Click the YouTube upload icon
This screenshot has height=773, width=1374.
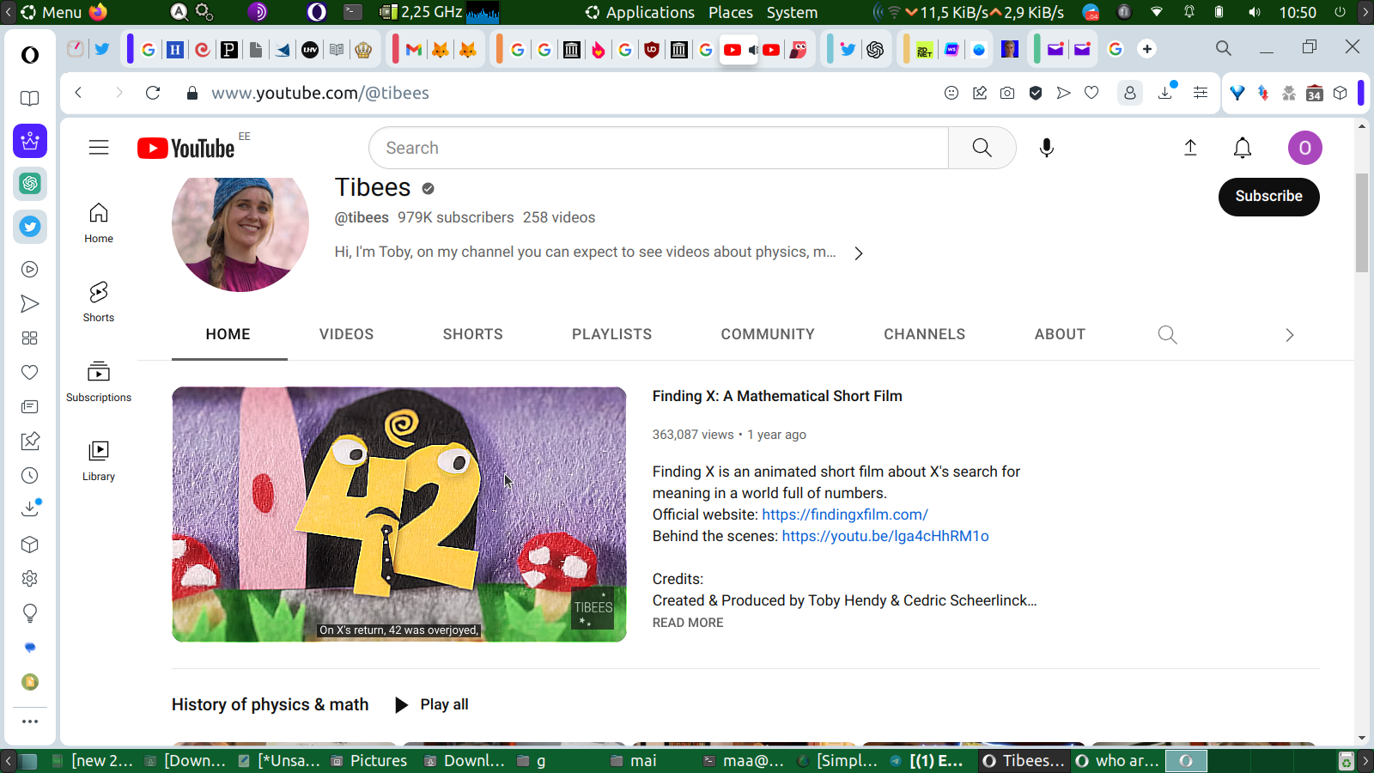pyautogui.click(x=1190, y=148)
